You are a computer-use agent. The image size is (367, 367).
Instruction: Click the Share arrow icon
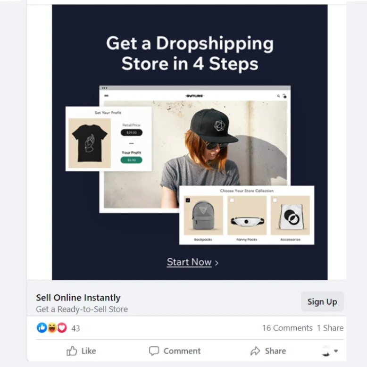[x=255, y=351]
